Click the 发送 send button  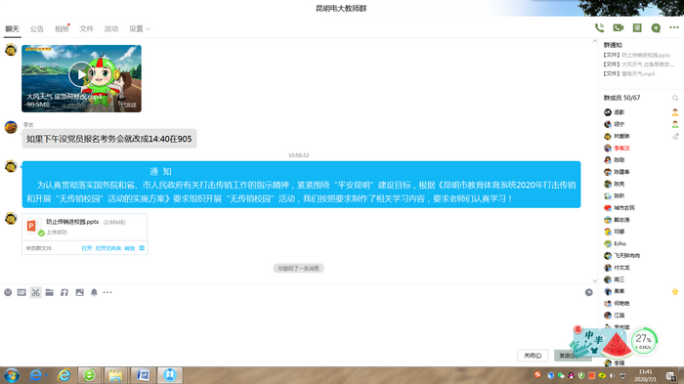coord(567,356)
